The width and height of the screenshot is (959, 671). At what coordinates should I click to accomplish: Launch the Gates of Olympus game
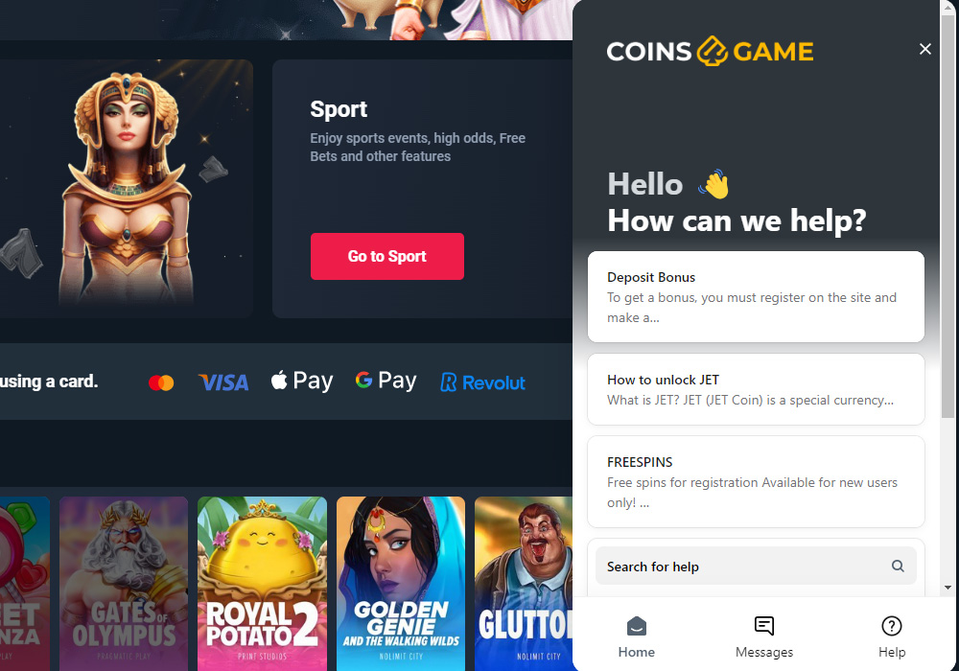(124, 584)
